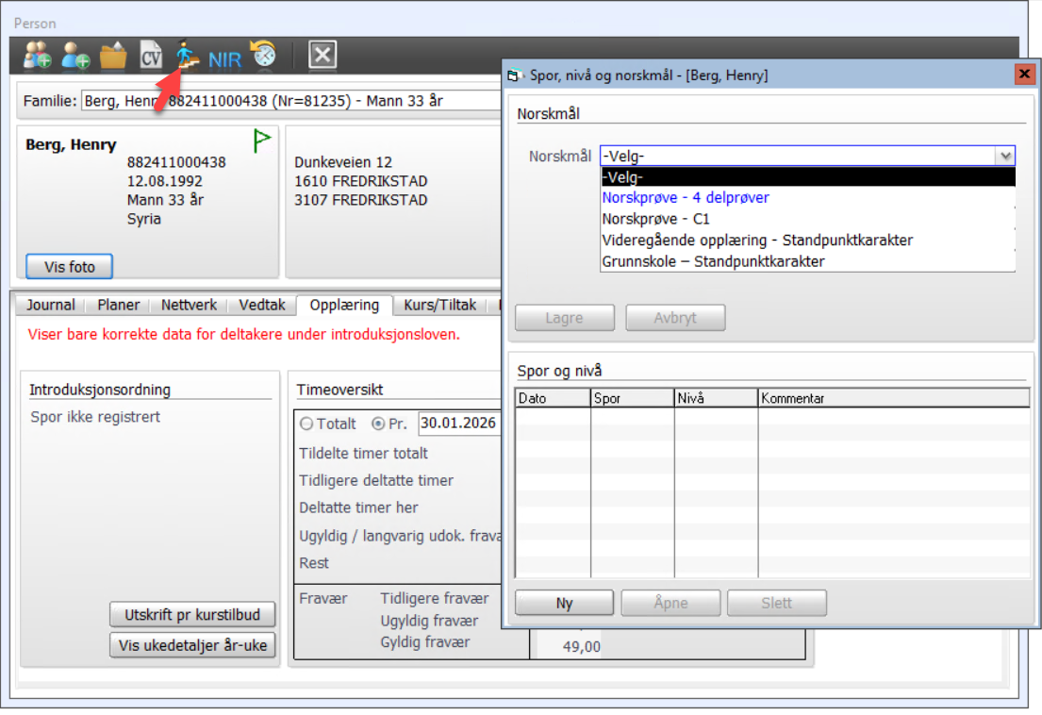Open the CV document icon
Image resolution: width=1042 pixels, height=715 pixels.
151,57
